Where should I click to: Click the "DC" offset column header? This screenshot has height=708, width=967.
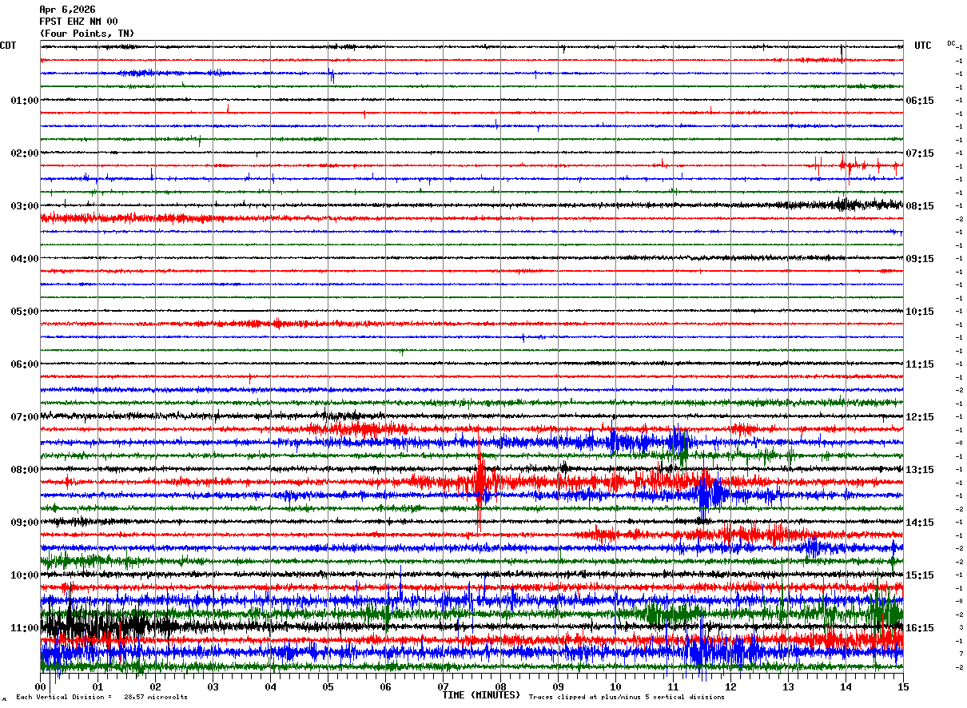(x=951, y=43)
